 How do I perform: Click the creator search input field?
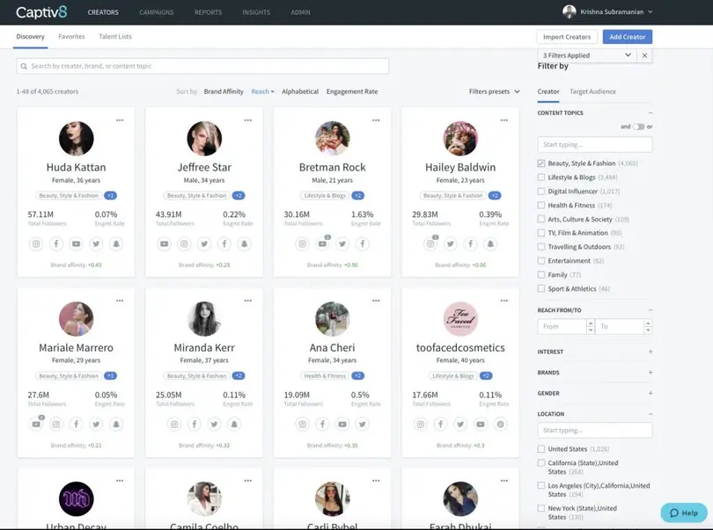[202, 66]
